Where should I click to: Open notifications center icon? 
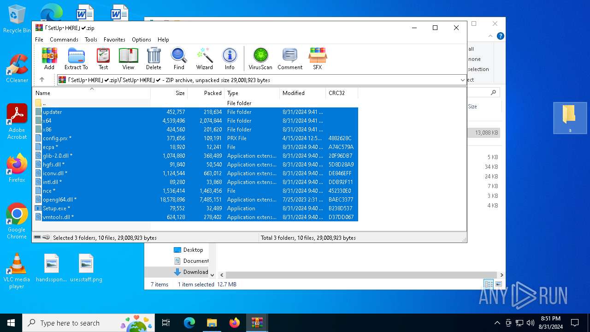tap(575, 323)
